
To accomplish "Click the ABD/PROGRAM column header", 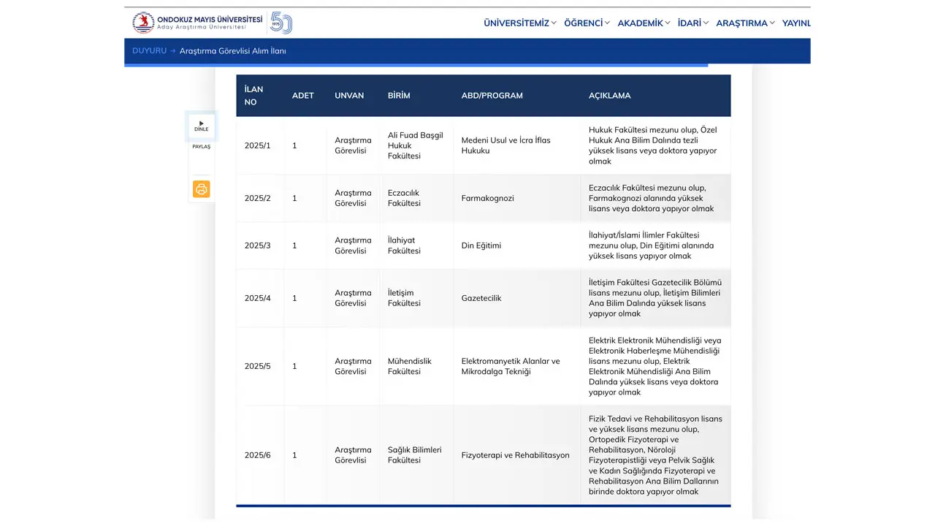I will pos(492,96).
